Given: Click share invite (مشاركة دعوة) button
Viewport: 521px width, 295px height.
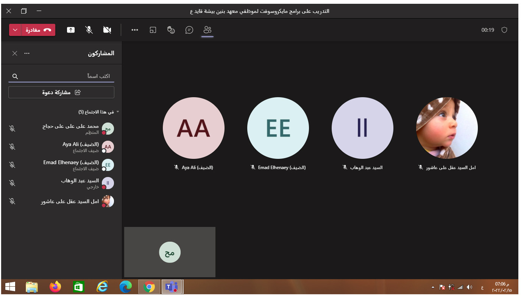Looking at the screenshot, I should tap(61, 92).
